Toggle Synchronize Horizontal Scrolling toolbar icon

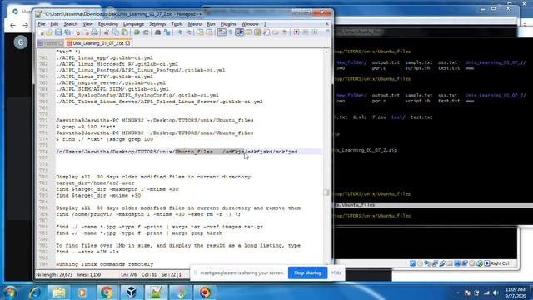pyautogui.click(x=209, y=32)
